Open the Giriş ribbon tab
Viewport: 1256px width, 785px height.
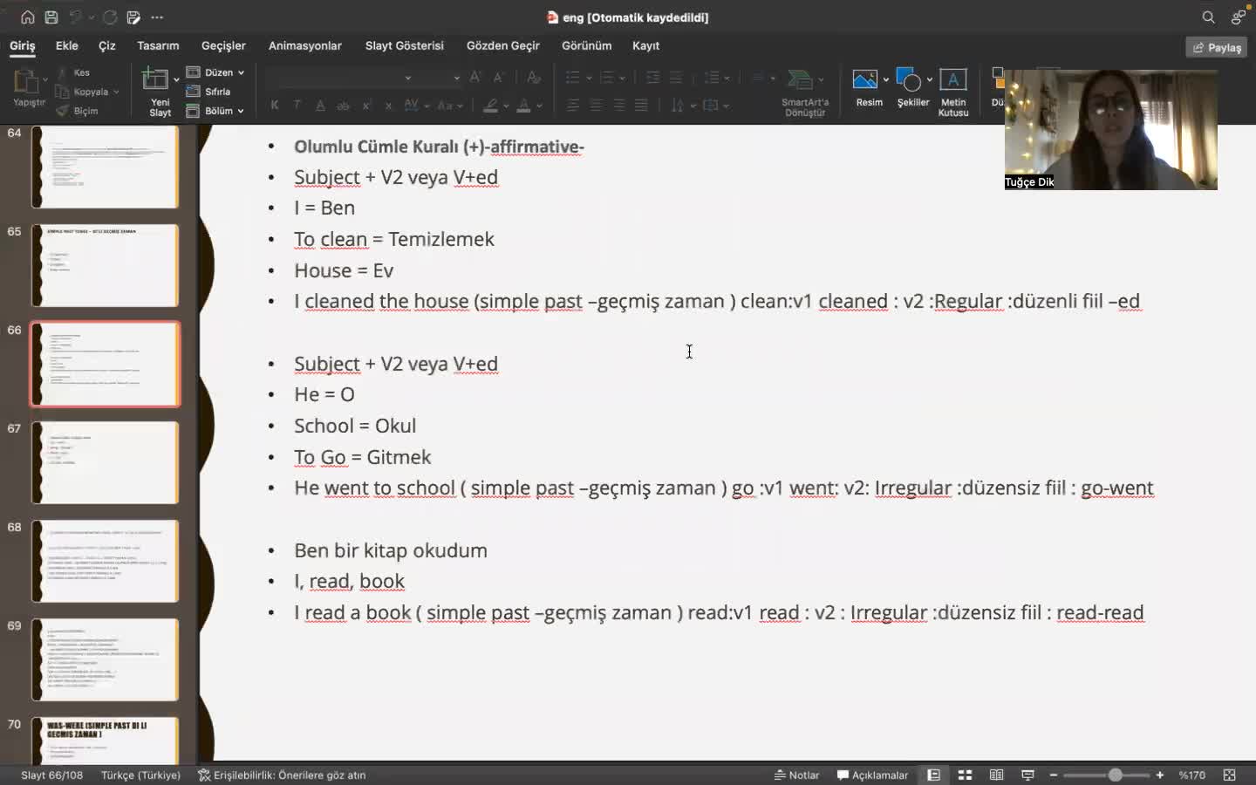click(x=22, y=46)
